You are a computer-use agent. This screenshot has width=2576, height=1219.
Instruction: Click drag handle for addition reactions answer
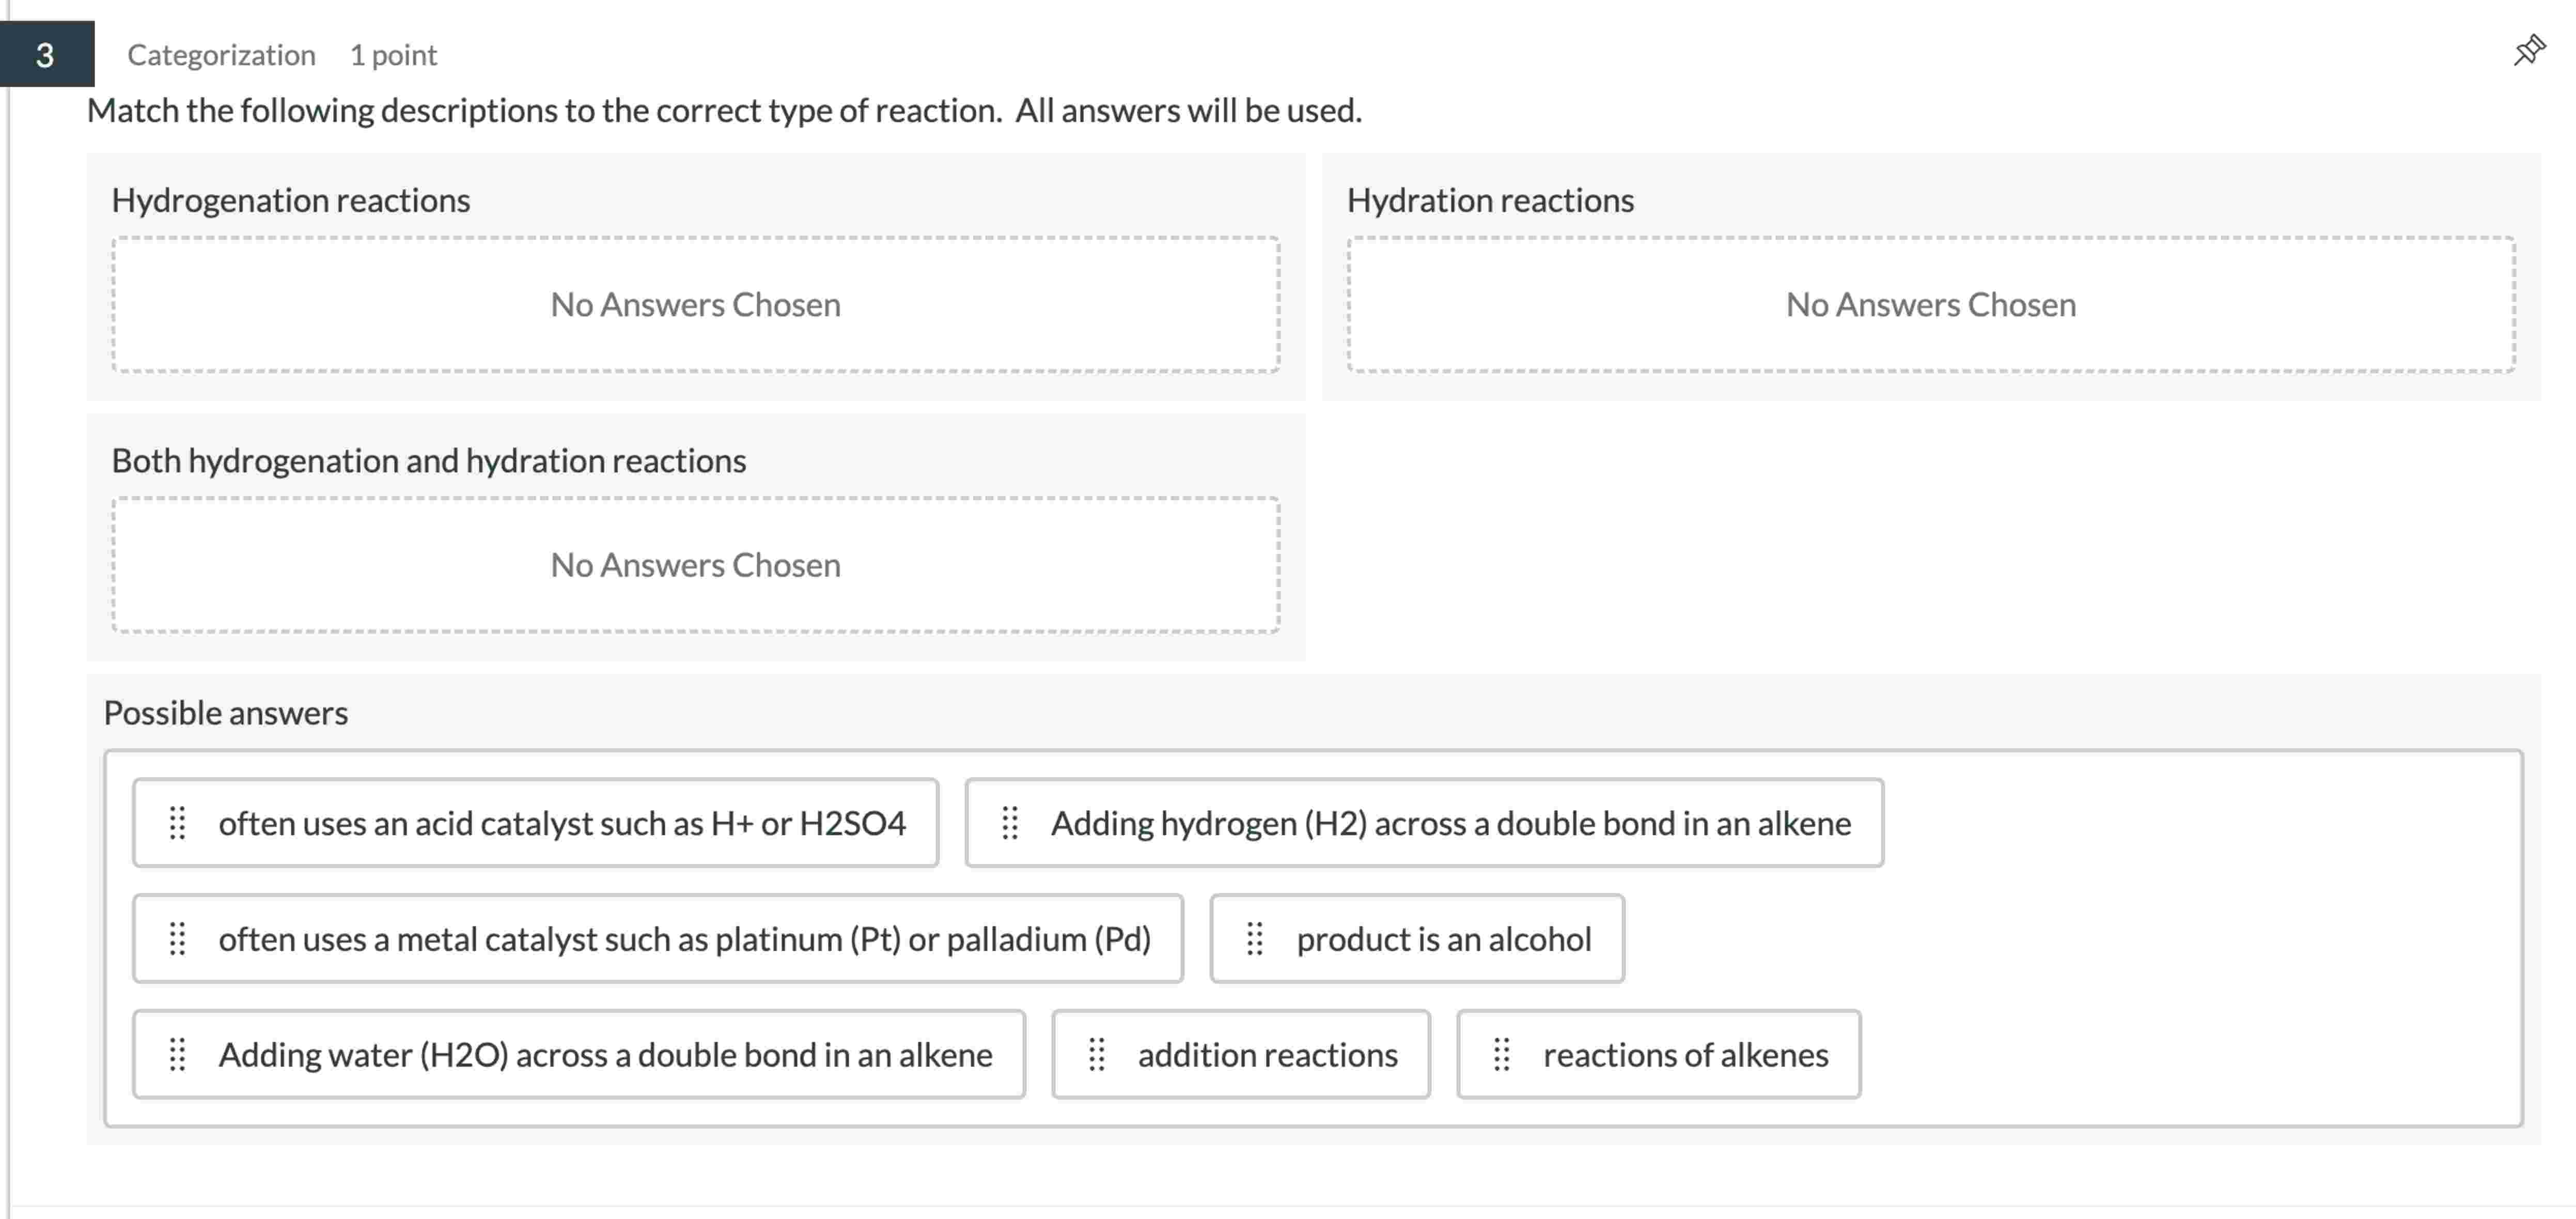point(1096,1055)
